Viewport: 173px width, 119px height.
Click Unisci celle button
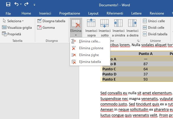click(153, 21)
